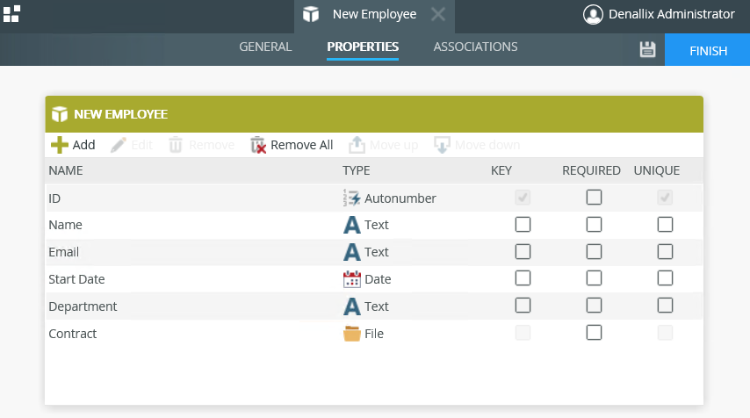
Task: Click the user avatar icon
Action: click(594, 15)
